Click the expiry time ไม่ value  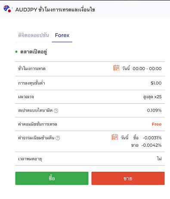(159, 159)
